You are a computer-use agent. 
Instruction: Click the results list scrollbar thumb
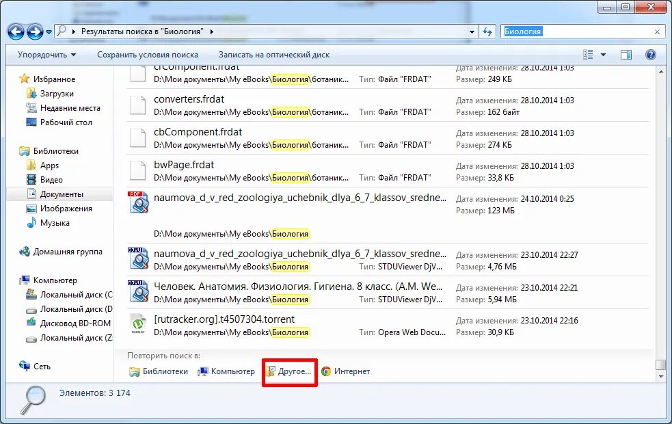pyautogui.click(x=661, y=365)
